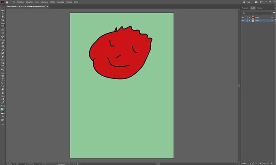
Task: Click the horizontal scrollbar thumb
Action: pyautogui.click(x=158, y=164)
